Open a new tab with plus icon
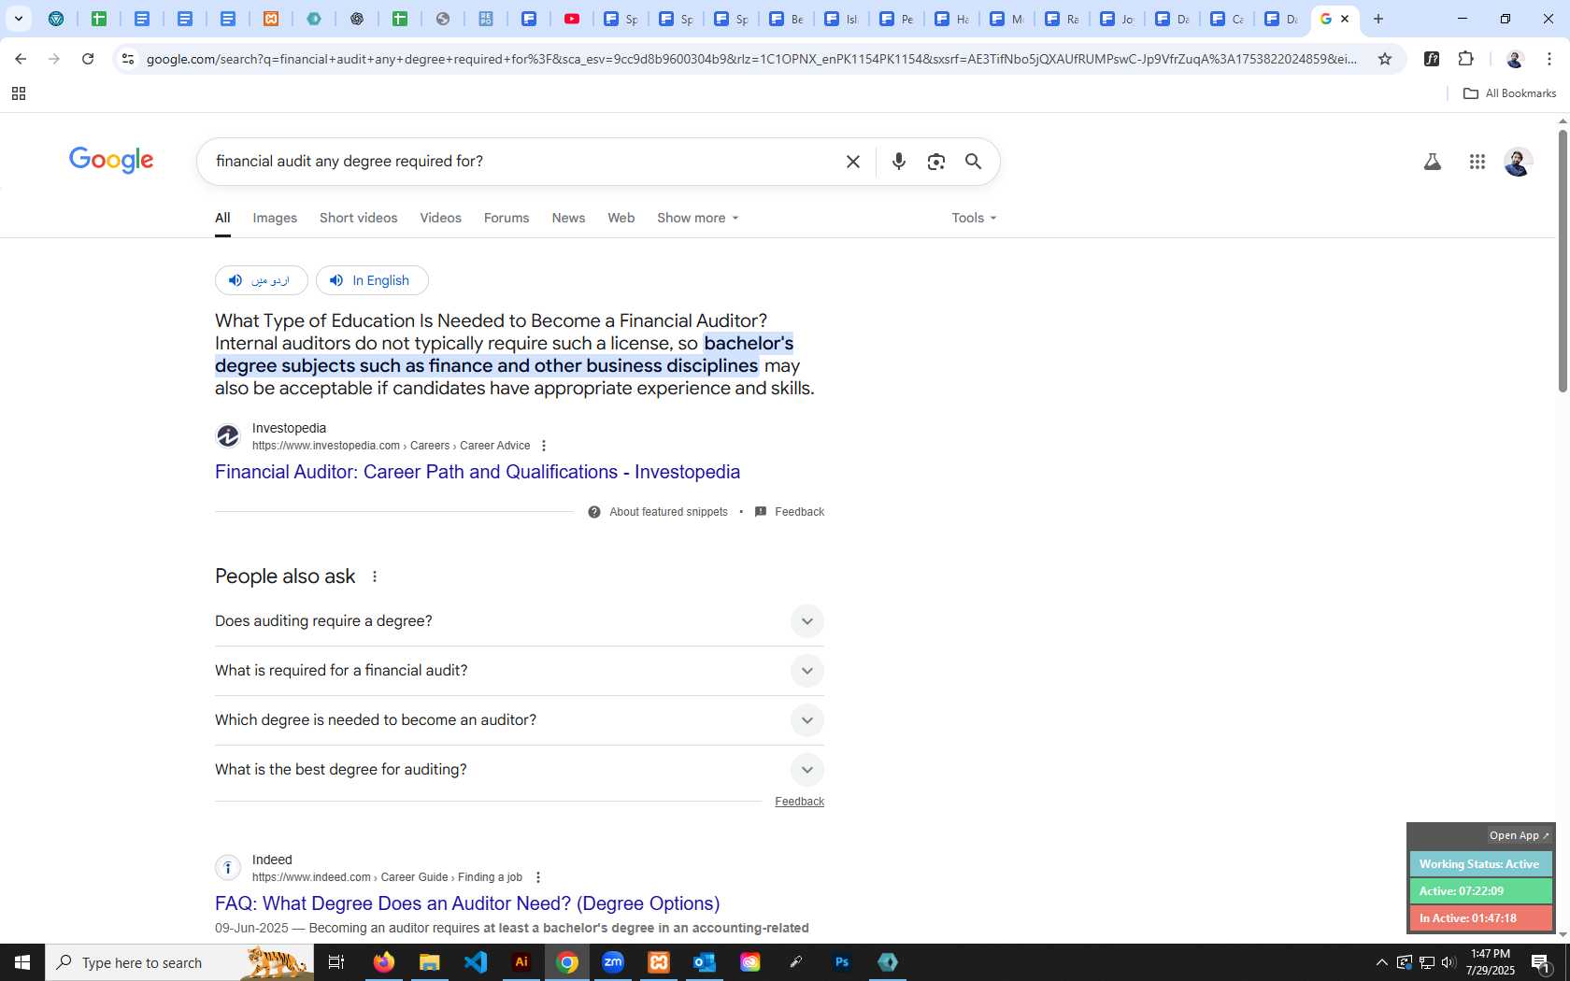Viewport: 1570px width, 981px height. [1378, 19]
